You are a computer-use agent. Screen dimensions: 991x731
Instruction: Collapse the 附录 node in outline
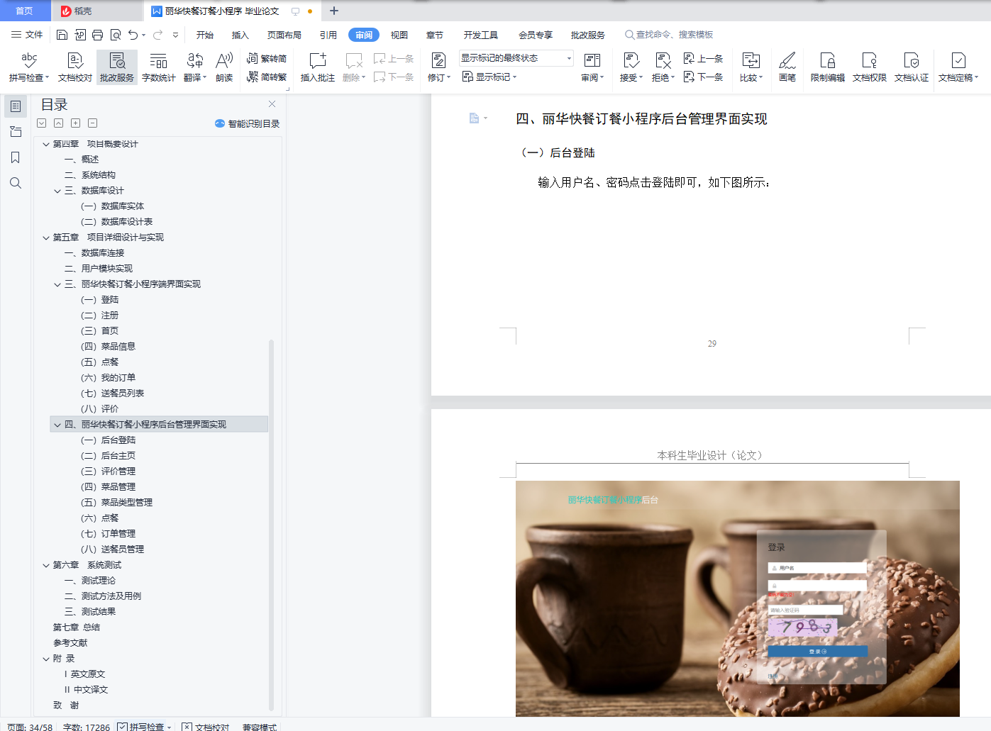click(x=46, y=659)
